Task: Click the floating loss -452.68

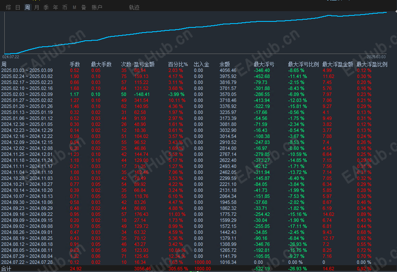Action: click(262, 77)
